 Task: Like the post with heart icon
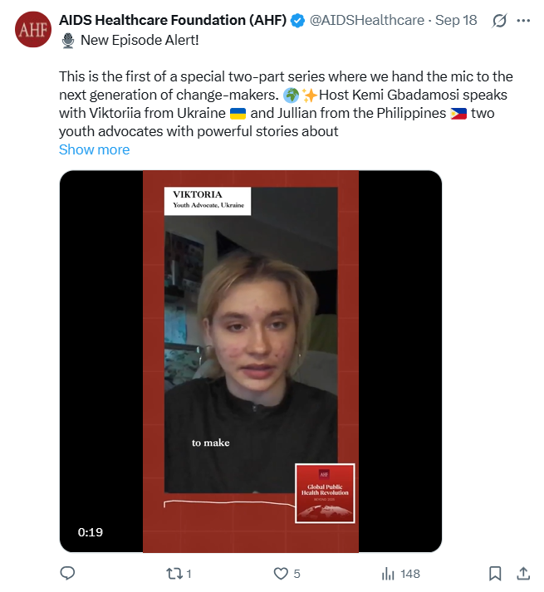[281, 574]
